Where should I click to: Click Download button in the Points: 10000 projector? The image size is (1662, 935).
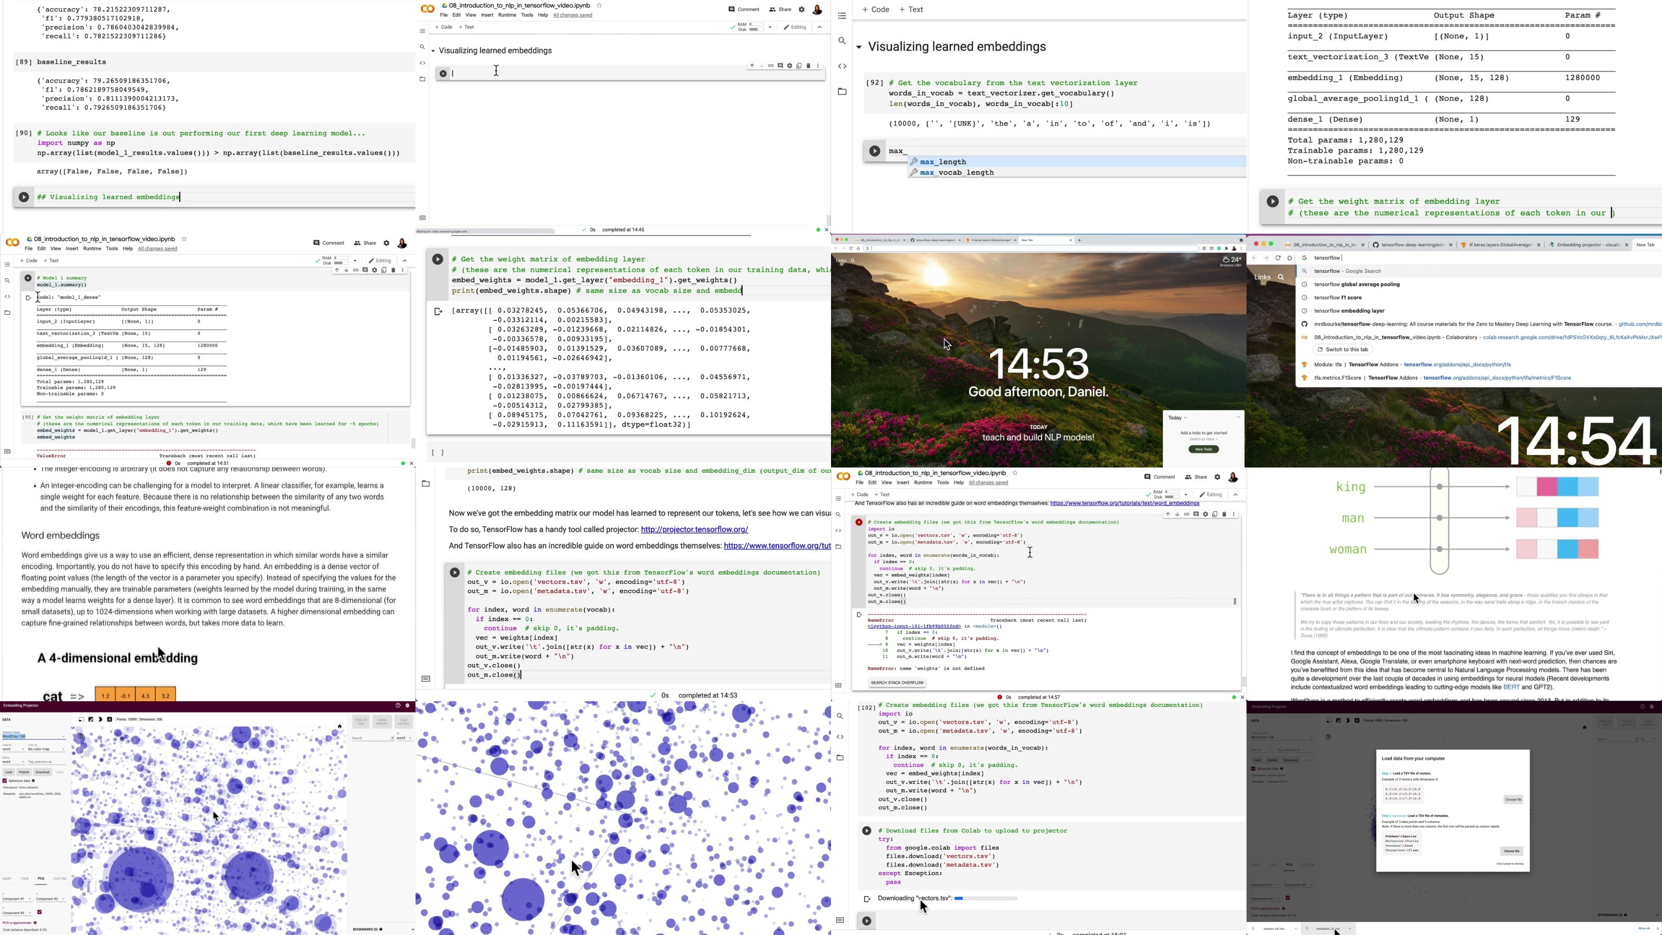(x=43, y=772)
